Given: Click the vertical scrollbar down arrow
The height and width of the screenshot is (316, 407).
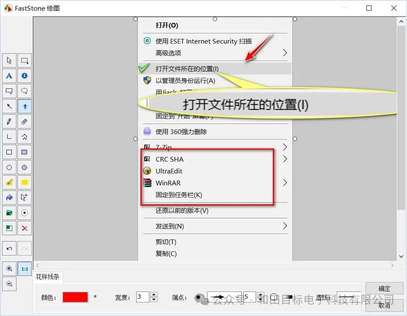Looking at the screenshot, I should pyautogui.click(x=401, y=257).
